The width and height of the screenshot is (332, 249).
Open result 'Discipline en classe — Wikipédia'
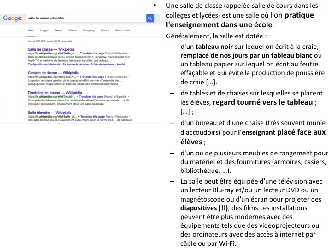point(54,93)
